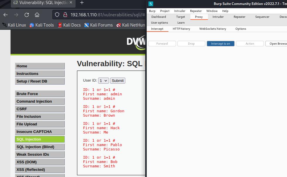Toggle Intercept is on button

221,43
